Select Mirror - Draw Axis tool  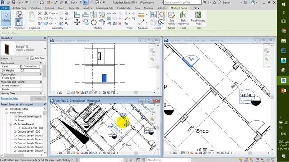click(x=102, y=14)
